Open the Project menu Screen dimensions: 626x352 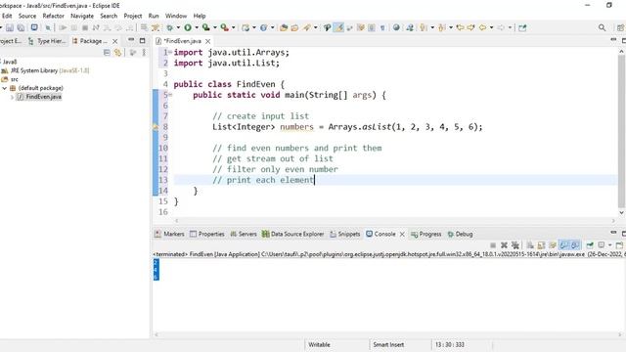click(x=133, y=16)
